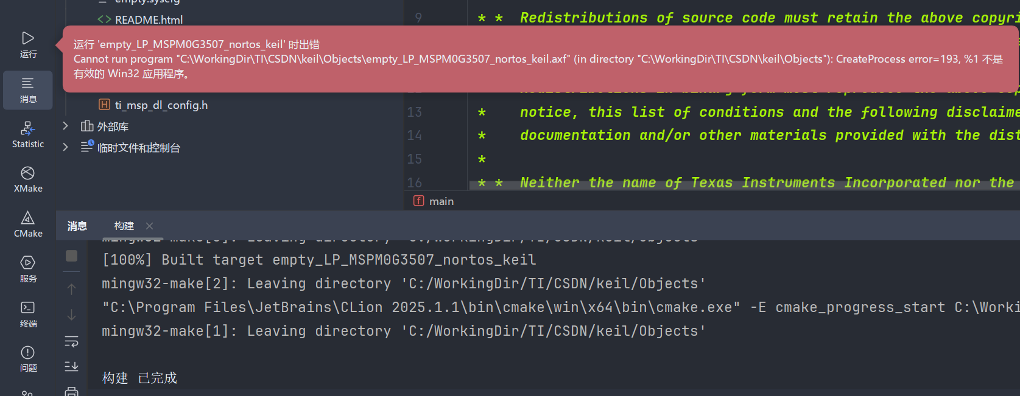This screenshot has height=396, width=1020.
Task: Toggle soft-wrap in build output
Action: point(71,341)
